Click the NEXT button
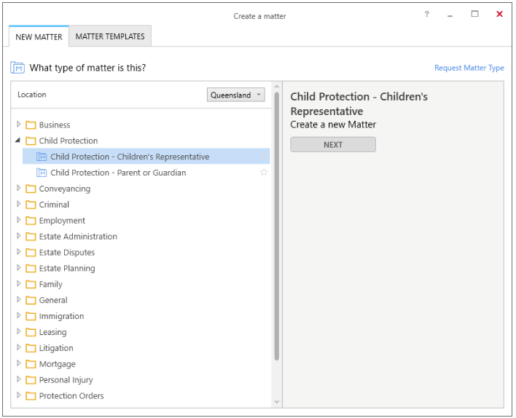The width and height of the screenshot is (516, 418). click(332, 145)
